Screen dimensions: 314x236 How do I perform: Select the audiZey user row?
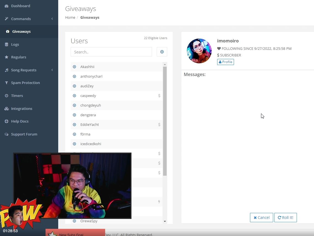(x=116, y=86)
